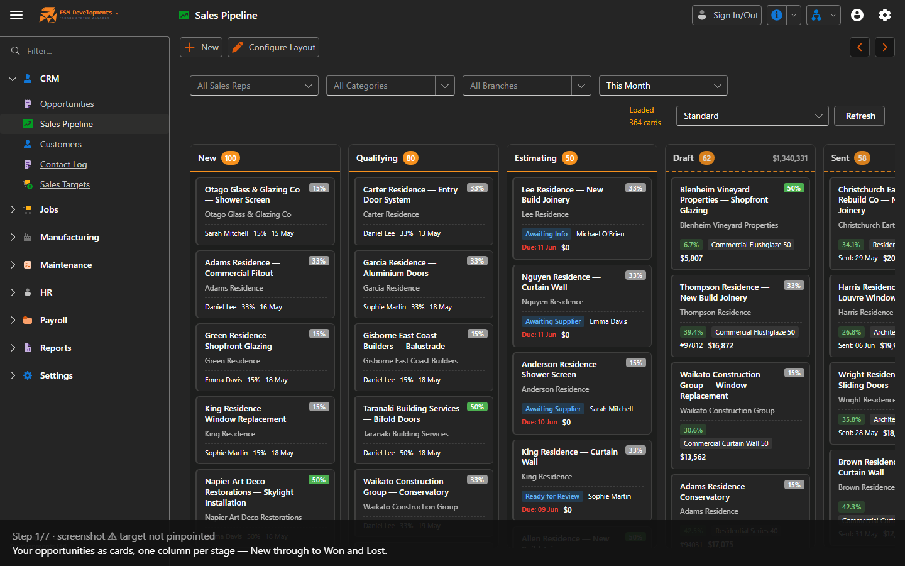Open the hamburger menu icon
Viewport: 905px width, 566px height.
pos(16,15)
